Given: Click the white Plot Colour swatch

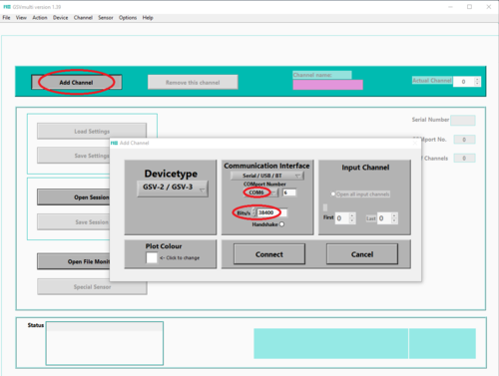Looking at the screenshot, I should pyautogui.click(x=152, y=257).
